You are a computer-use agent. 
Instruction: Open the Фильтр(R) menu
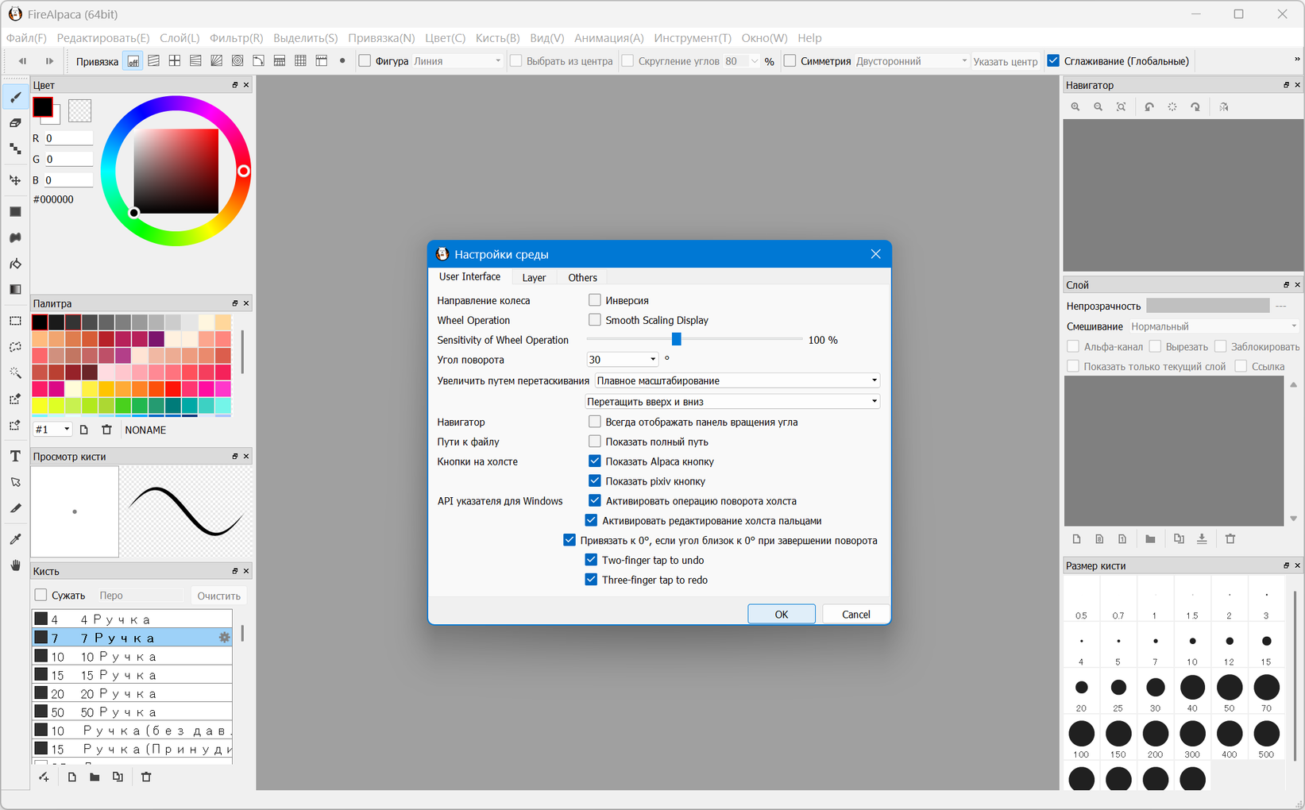point(236,38)
